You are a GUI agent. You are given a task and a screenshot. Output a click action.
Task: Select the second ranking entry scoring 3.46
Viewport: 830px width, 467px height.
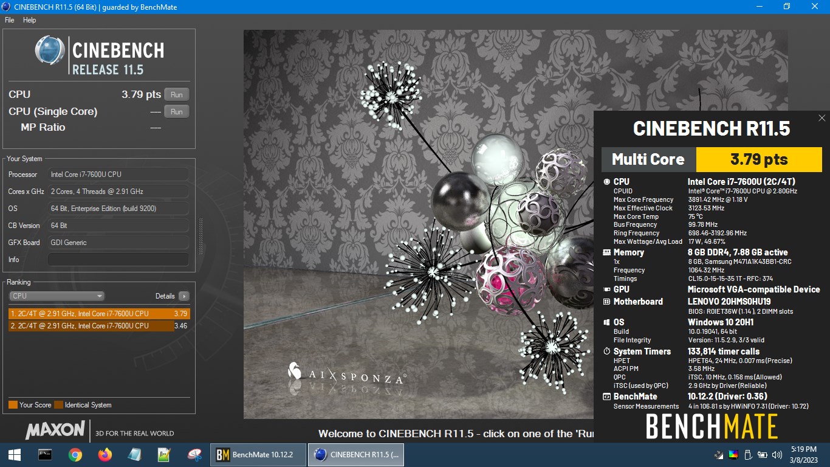click(x=99, y=326)
